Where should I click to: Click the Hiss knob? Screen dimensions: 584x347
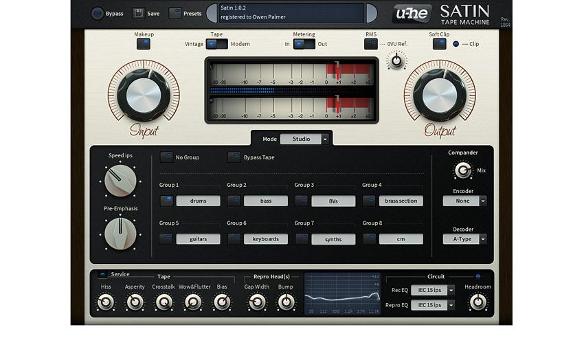[106, 302]
